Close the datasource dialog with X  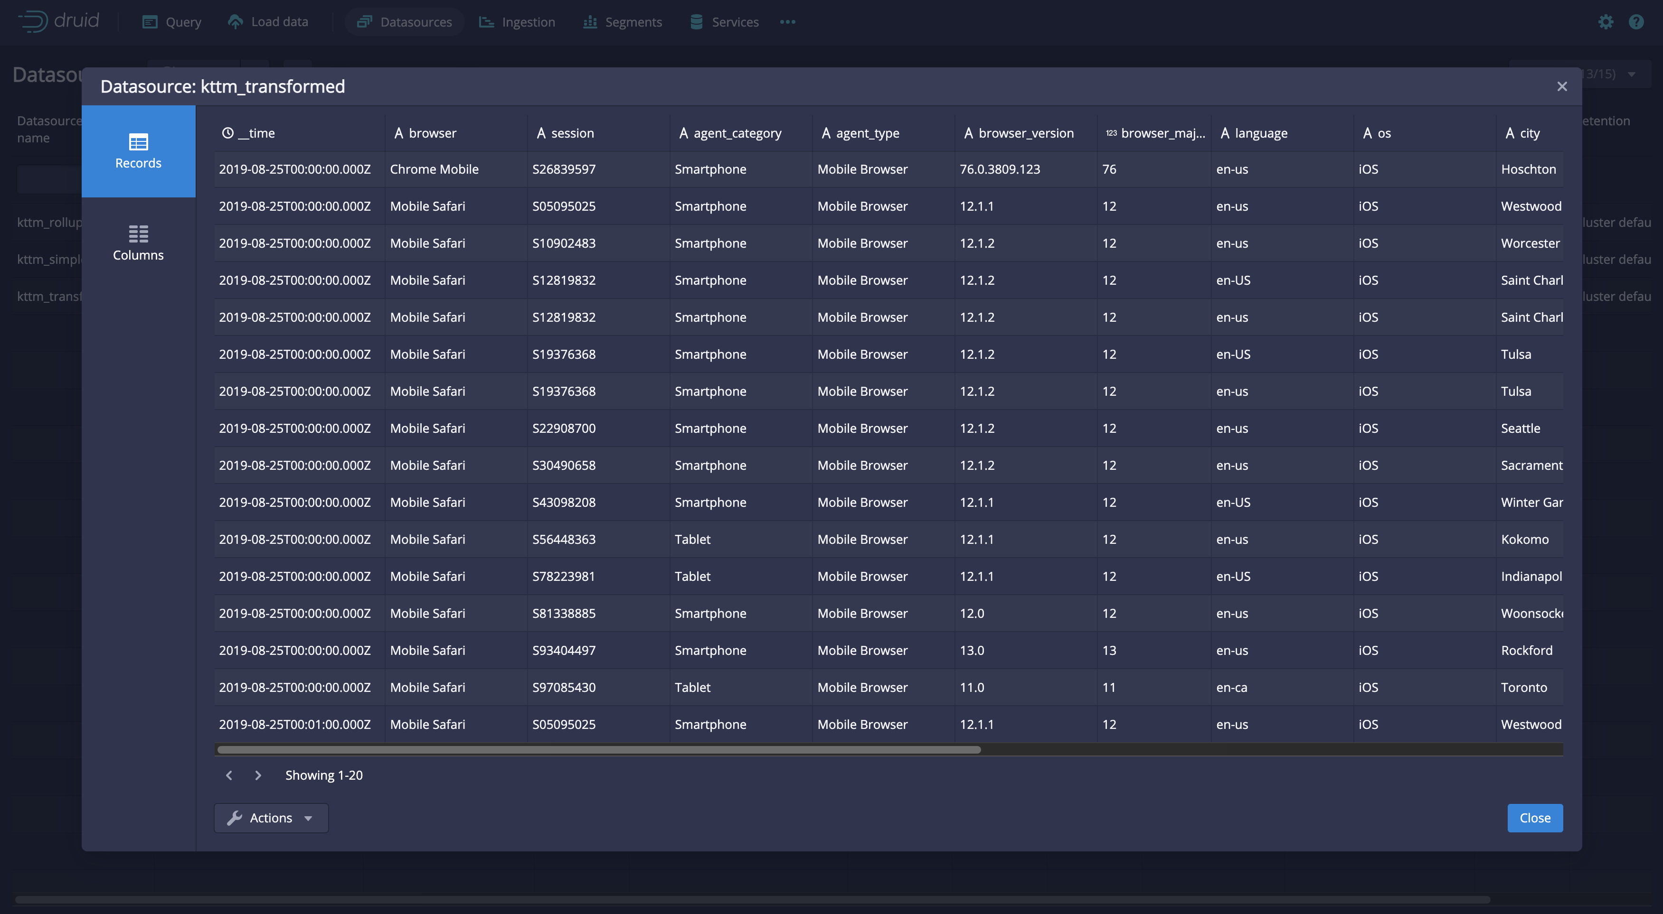[1562, 86]
